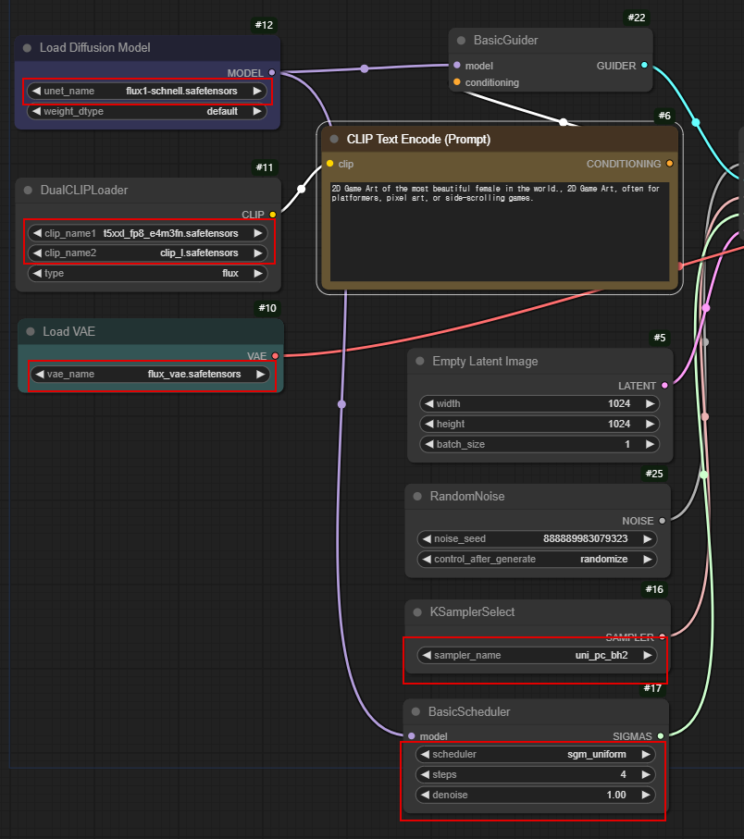Select previous unet_name with left arrow
Screen dimensions: 744x839
tap(36, 91)
